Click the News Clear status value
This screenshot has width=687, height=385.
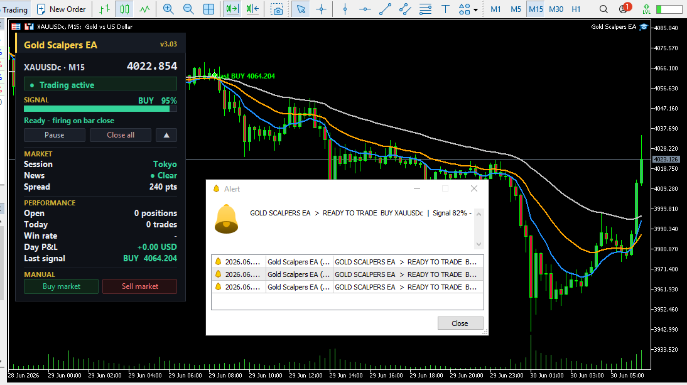point(164,176)
